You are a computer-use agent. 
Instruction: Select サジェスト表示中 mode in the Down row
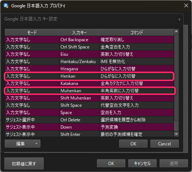[x=32, y=127]
